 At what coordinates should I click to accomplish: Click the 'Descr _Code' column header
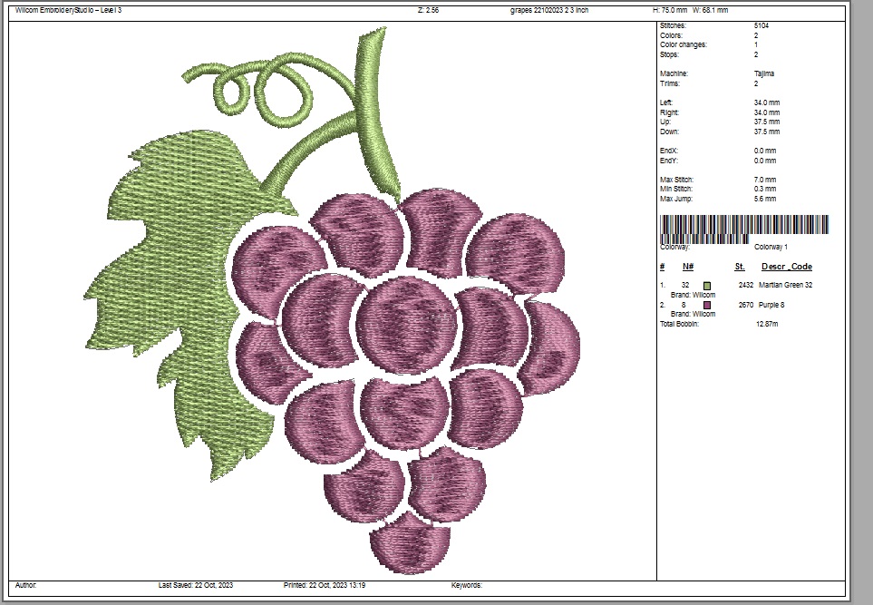click(786, 267)
